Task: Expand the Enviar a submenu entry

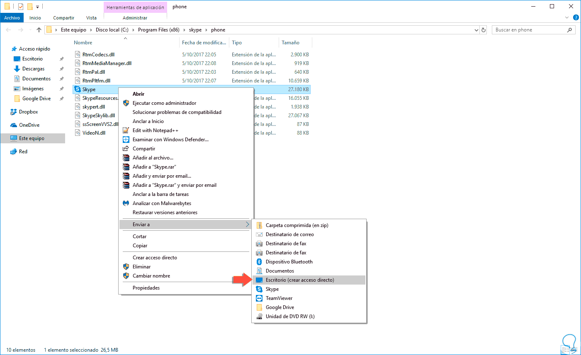Action: 185,225
